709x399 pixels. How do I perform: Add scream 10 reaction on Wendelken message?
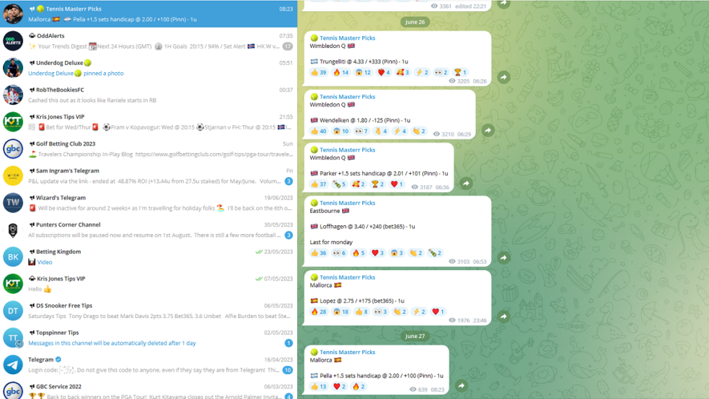pyautogui.click(x=341, y=131)
